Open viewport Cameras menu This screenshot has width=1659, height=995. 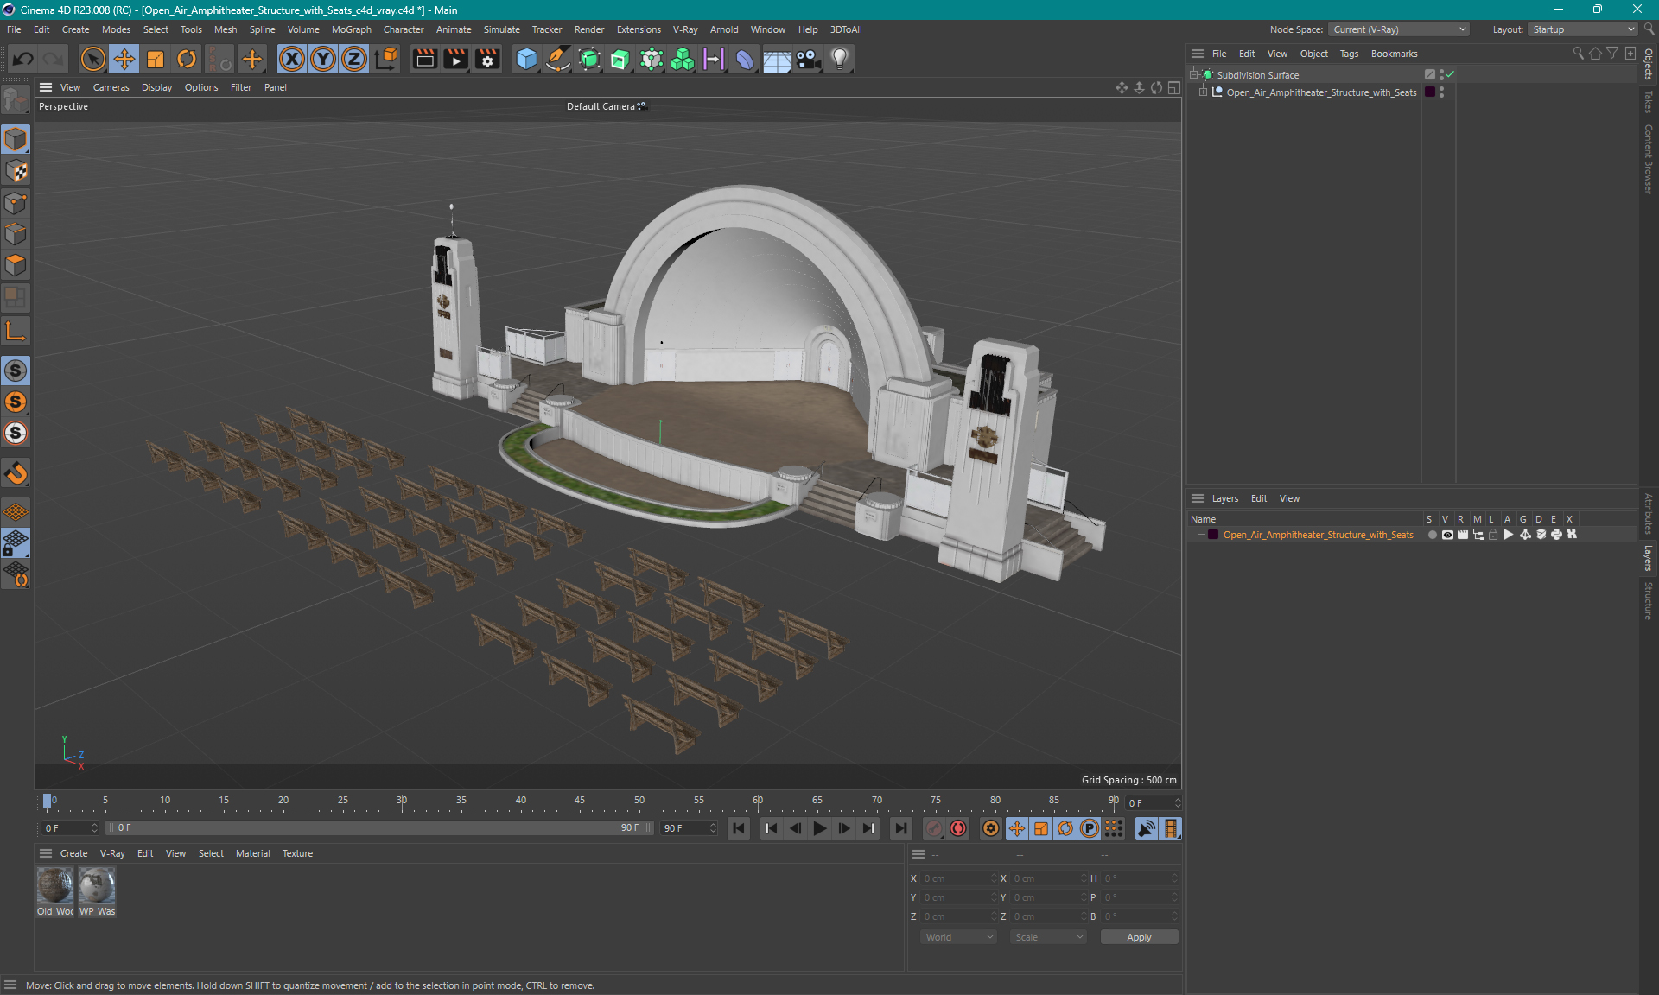[x=111, y=87]
